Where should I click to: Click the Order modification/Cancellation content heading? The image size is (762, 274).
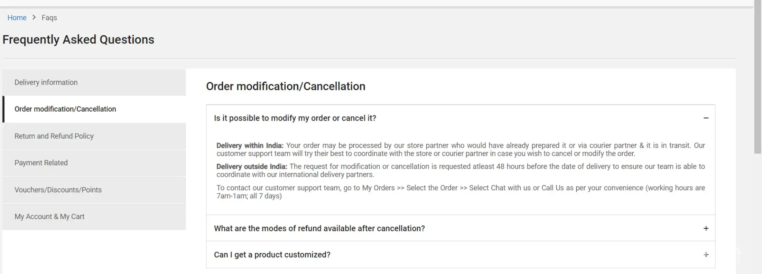[x=285, y=86]
